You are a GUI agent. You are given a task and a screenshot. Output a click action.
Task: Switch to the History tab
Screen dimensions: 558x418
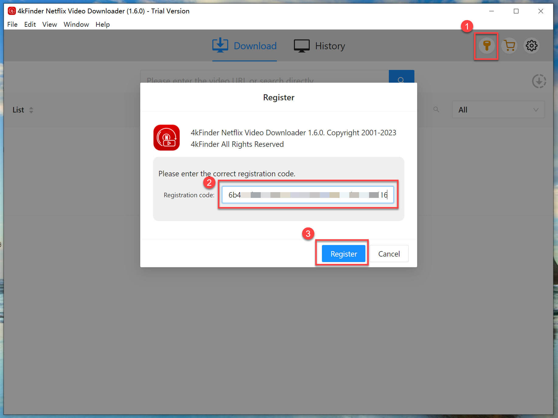tap(319, 46)
